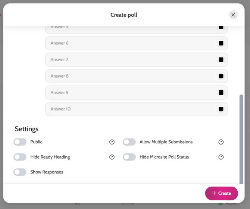The image size is (250, 209).
Task: Select Answer 9 color swatch
Action: pyautogui.click(x=221, y=93)
